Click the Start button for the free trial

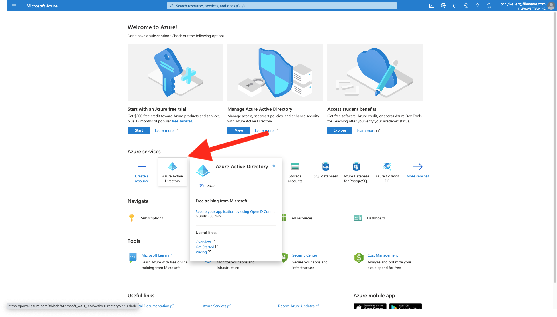(139, 130)
